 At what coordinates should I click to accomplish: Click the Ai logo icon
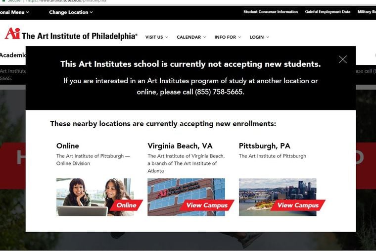click(x=12, y=33)
